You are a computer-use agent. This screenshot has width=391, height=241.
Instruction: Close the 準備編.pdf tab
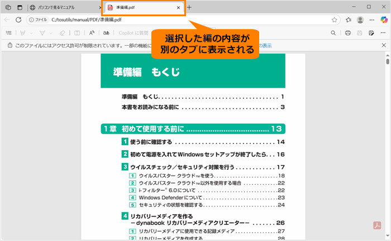coord(178,7)
